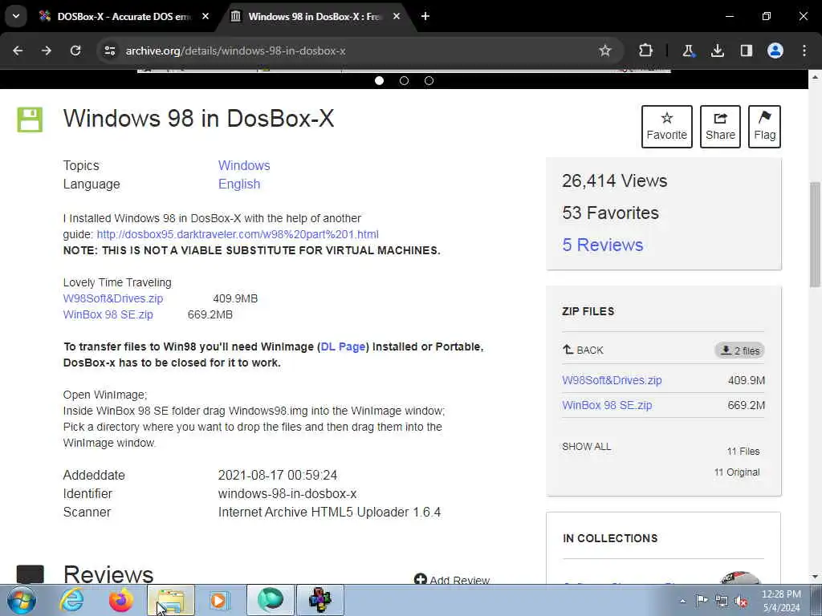Image resolution: width=822 pixels, height=616 pixels.
Task: Download the 2 files bundle
Action: tap(739, 351)
